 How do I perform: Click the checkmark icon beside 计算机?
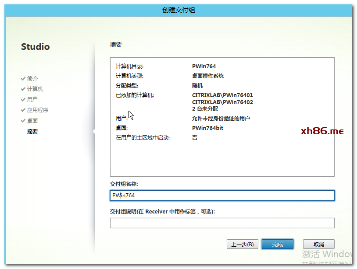(23, 89)
